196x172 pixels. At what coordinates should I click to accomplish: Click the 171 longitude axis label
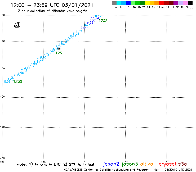pyautogui.click(x=84, y=161)
